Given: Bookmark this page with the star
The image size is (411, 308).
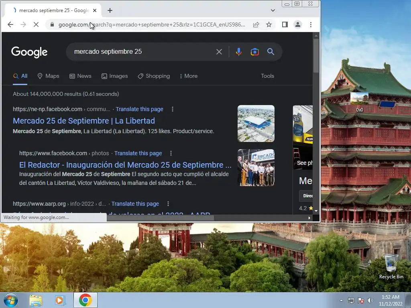Looking at the screenshot, I should pos(269,24).
